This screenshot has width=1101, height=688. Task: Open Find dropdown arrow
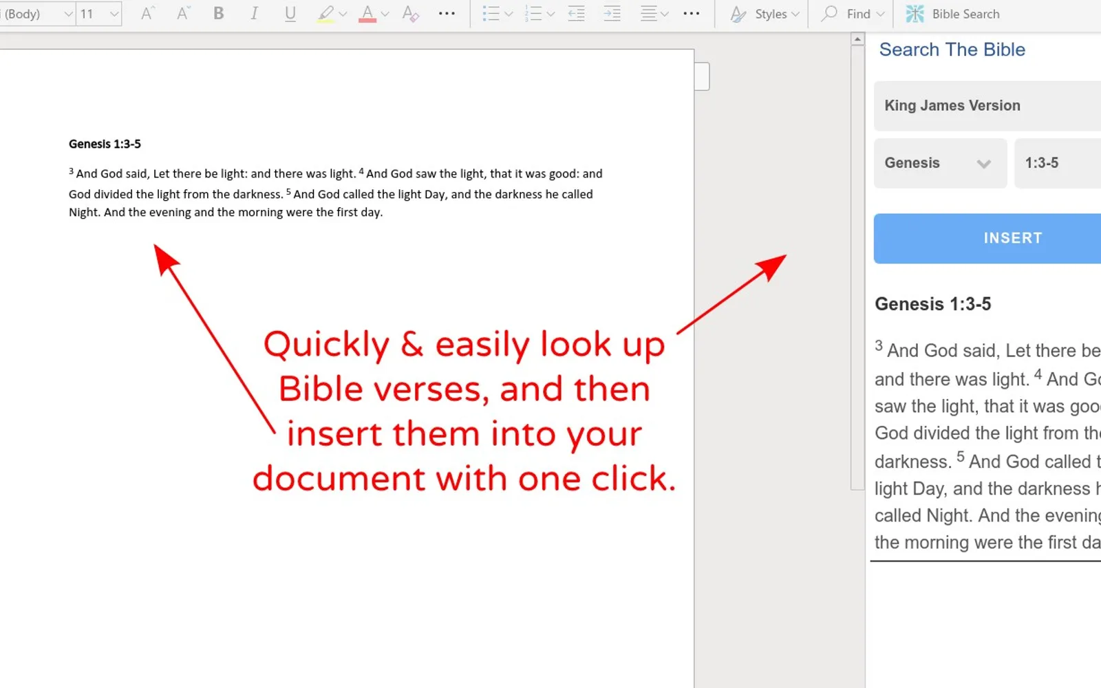tap(880, 14)
